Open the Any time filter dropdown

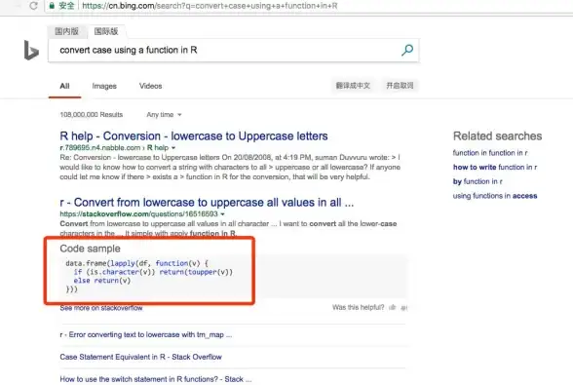tap(164, 114)
